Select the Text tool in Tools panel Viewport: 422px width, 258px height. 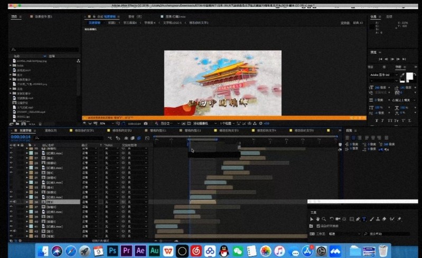click(364, 218)
